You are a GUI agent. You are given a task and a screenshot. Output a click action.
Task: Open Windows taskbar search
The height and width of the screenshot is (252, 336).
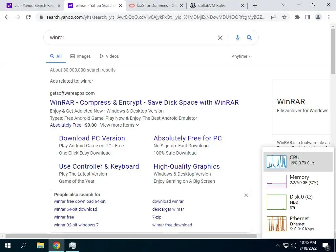(x=24, y=245)
